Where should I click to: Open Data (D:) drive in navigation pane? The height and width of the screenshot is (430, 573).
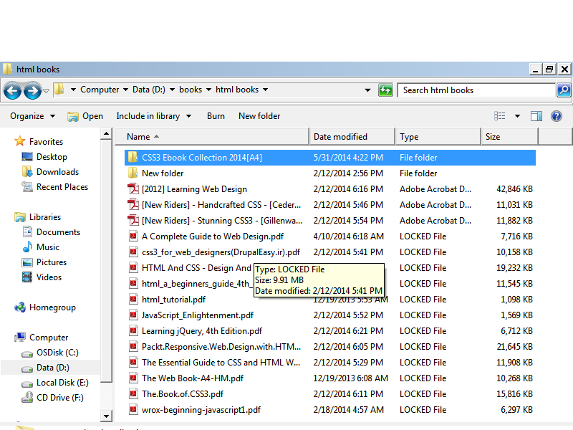(45, 368)
